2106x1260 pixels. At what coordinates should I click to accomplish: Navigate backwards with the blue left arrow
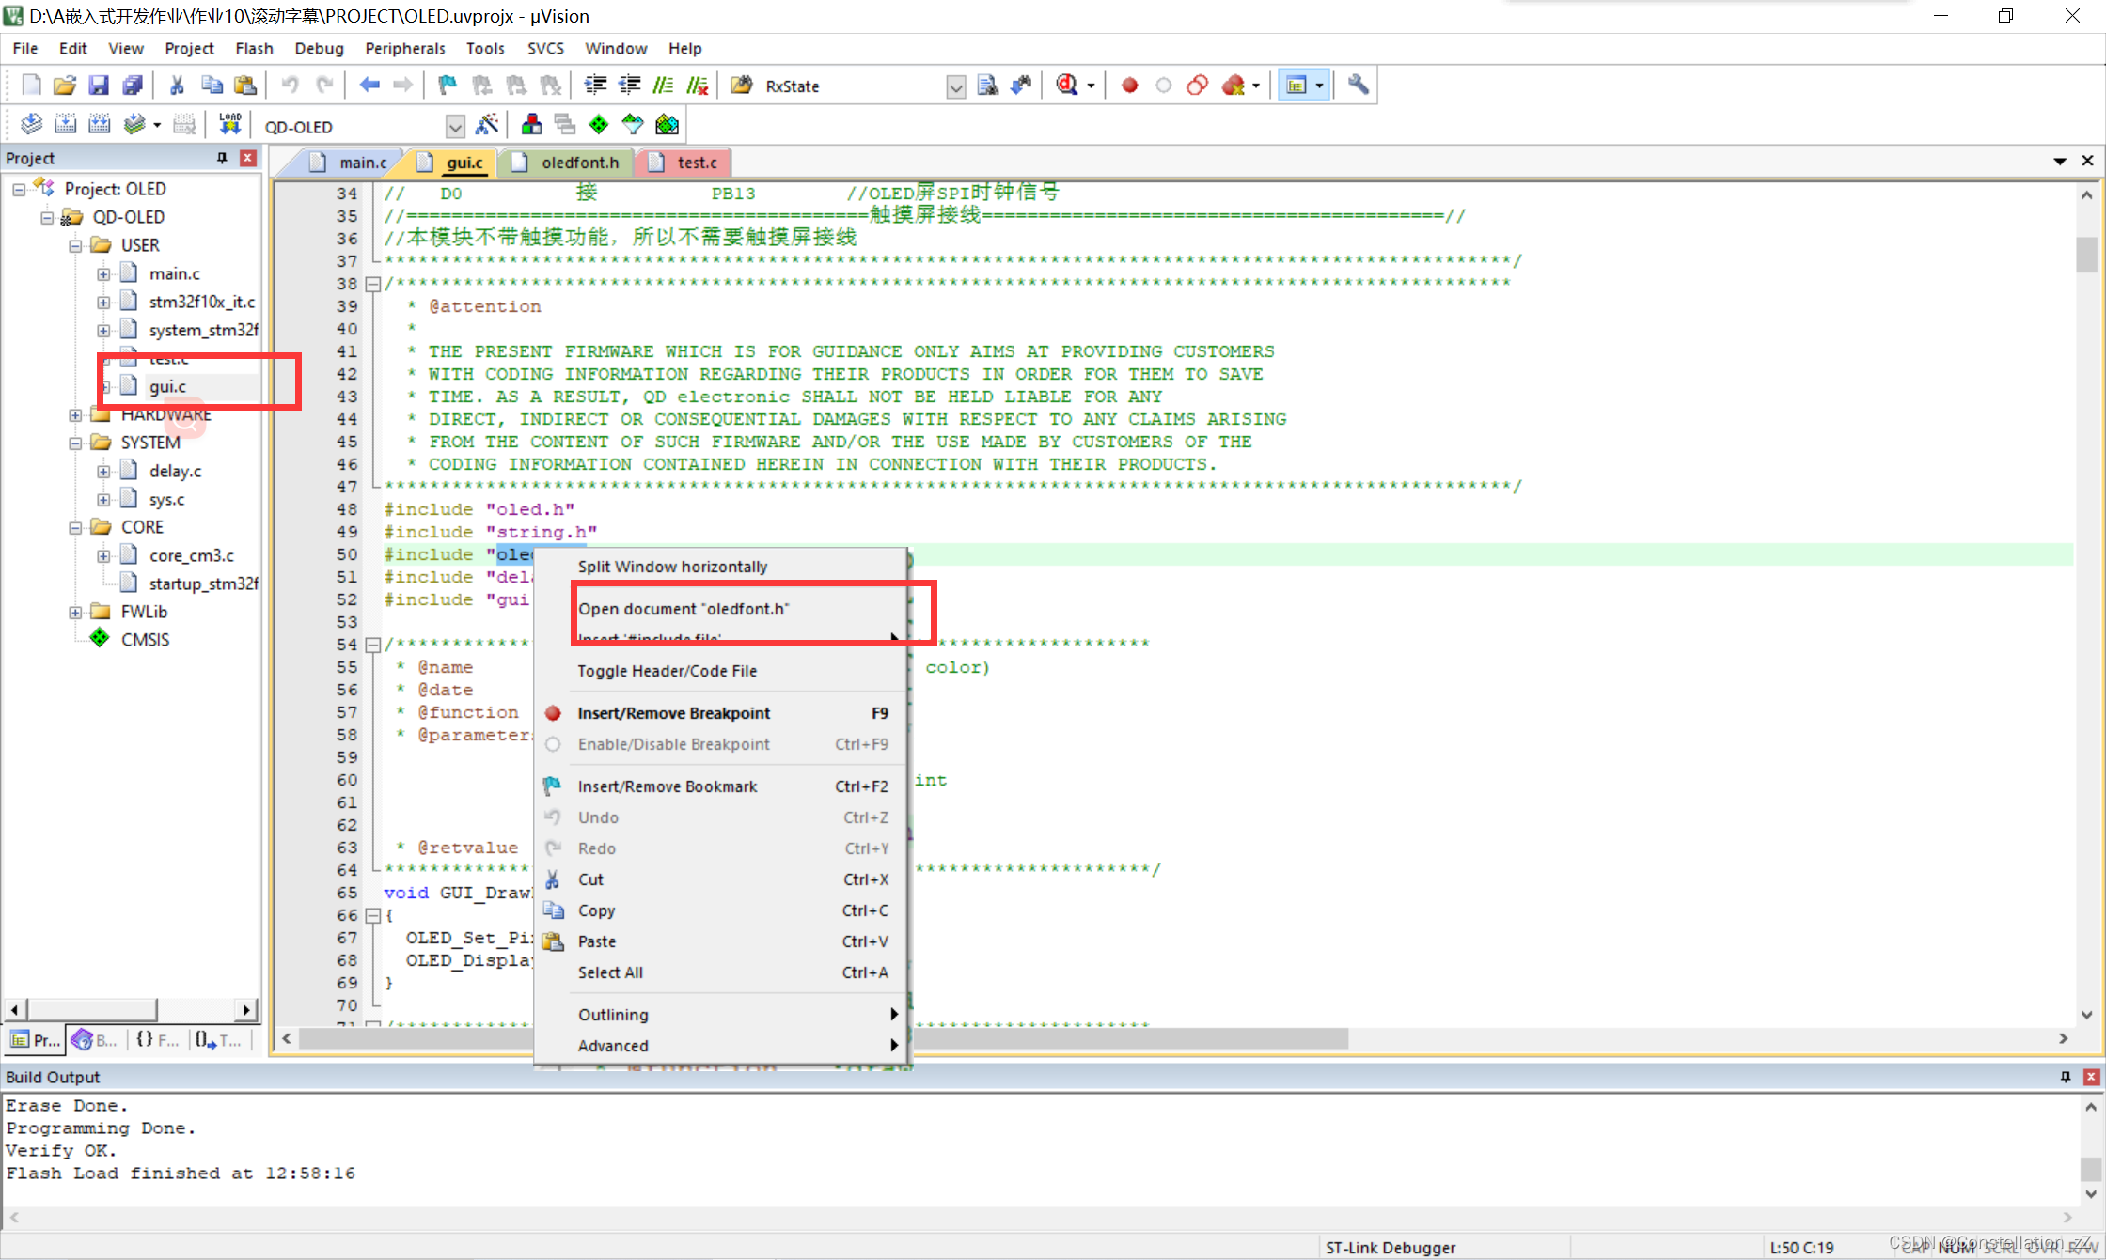(x=369, y=86)
